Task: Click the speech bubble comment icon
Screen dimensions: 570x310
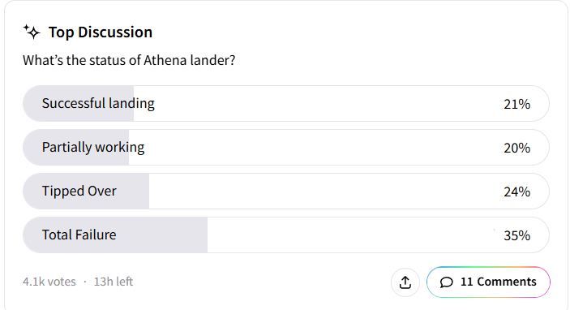Action: pyautogui.click(x=447, y=282)
